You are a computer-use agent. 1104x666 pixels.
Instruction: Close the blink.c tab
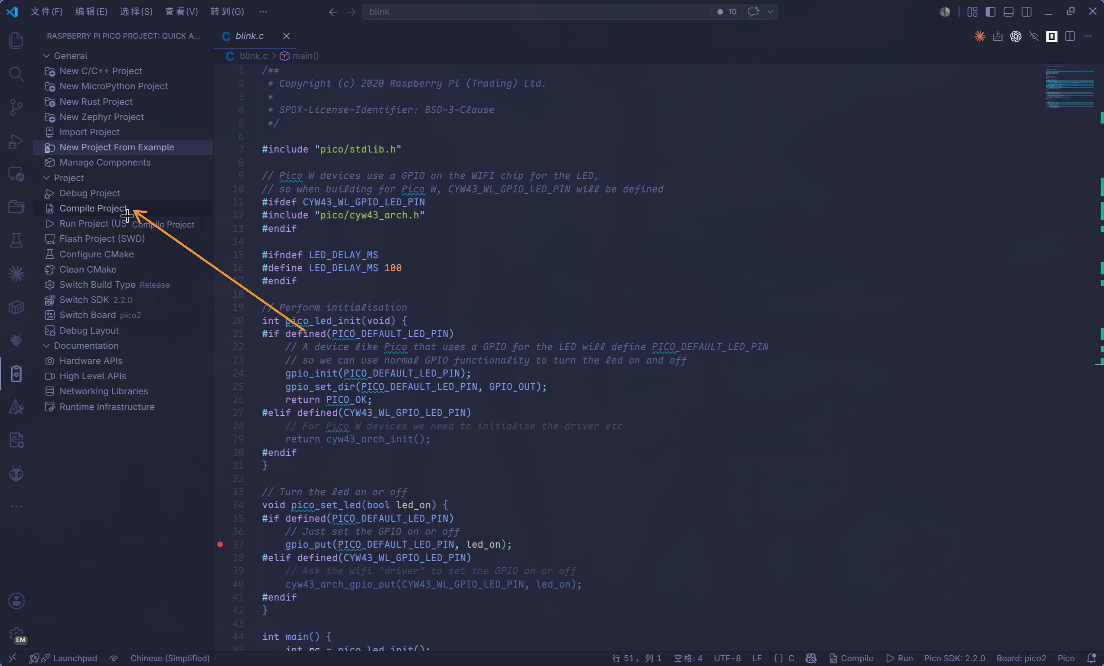click(287, 36)
